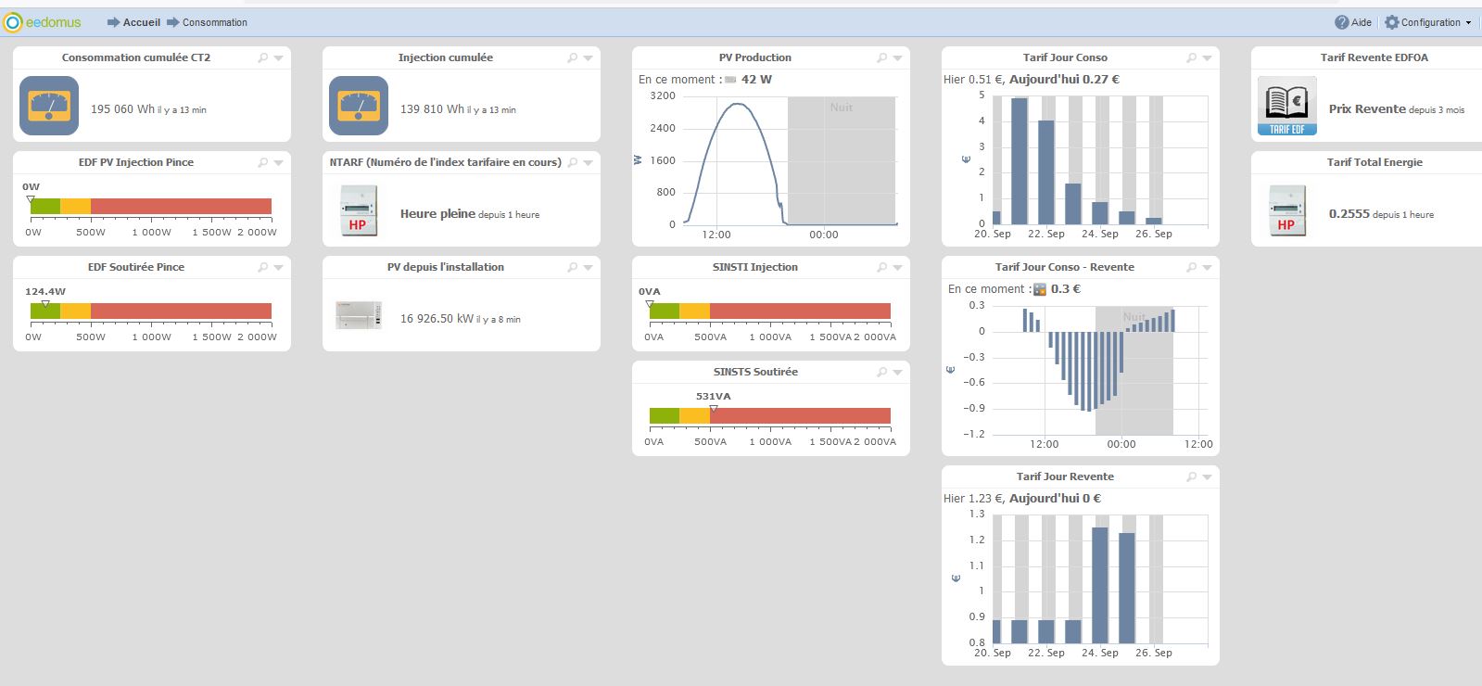Screen dimensions: 1482x686
Task: Select the 'Prix Revente' text
Action: point(1367,108)
